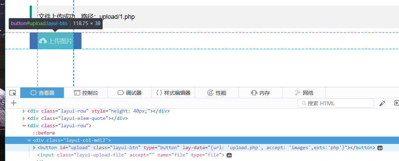399x161 pixels.
Task: Activate the element picker icon in DevTools
Action: click(x=13, y=93)
